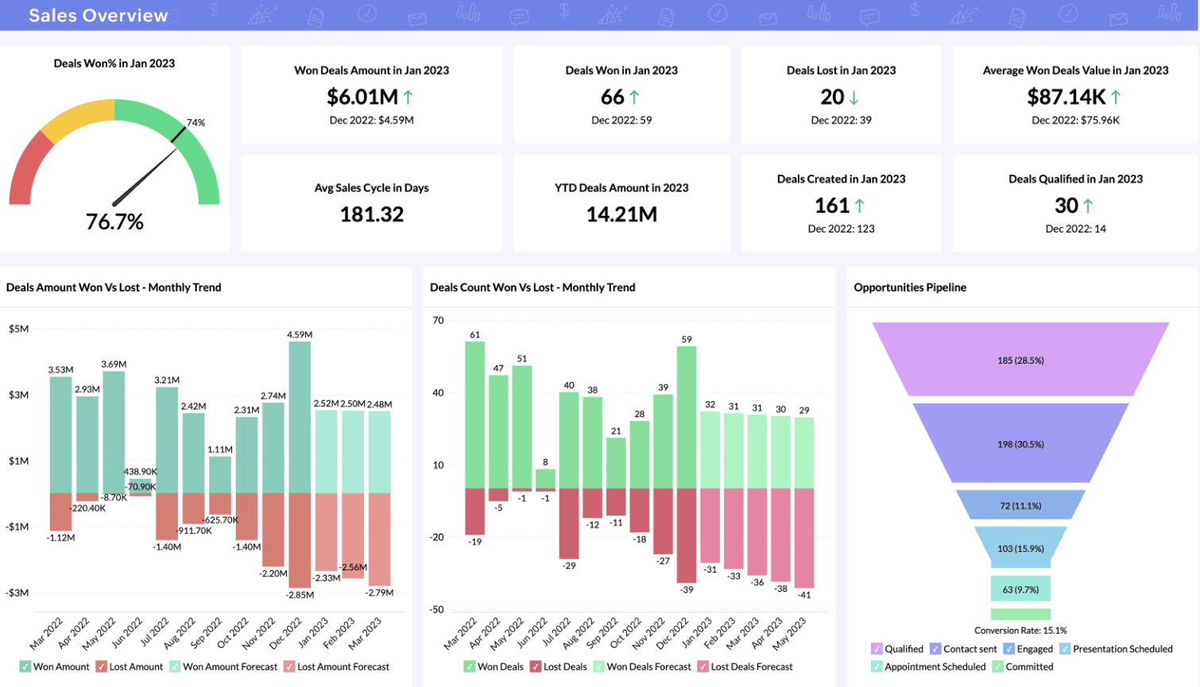
Task: Toggle the Lost Amount Forecast legend checkbox
Action: pyautogui.click(x=289, y=667)
